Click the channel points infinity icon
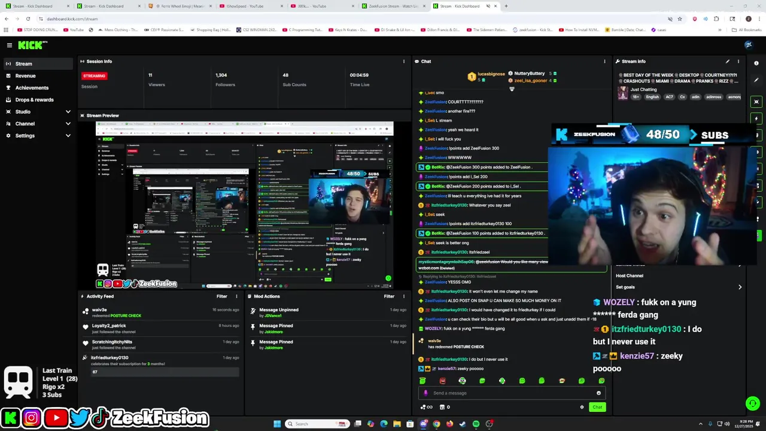766x431 pixels. (427, 407)
